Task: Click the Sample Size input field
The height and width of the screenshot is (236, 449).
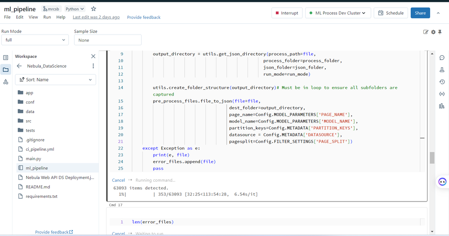Action: click(x=107, y=40)
